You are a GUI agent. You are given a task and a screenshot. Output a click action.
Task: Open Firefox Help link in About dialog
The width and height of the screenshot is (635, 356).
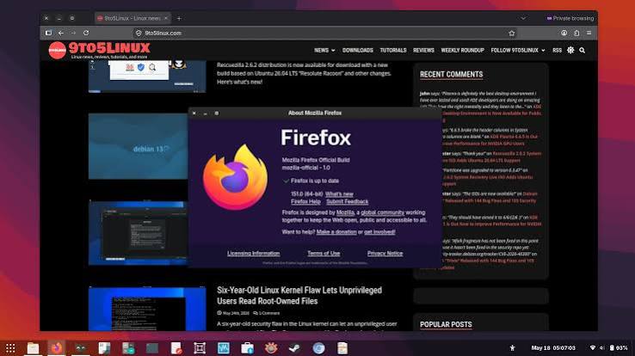click(x=305, y=201)
